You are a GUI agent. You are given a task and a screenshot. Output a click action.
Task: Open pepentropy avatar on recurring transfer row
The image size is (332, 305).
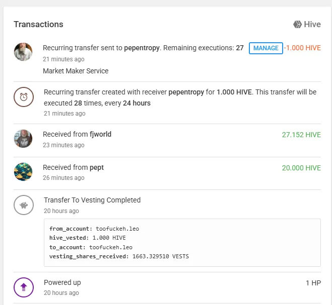[x=23, y=52]
